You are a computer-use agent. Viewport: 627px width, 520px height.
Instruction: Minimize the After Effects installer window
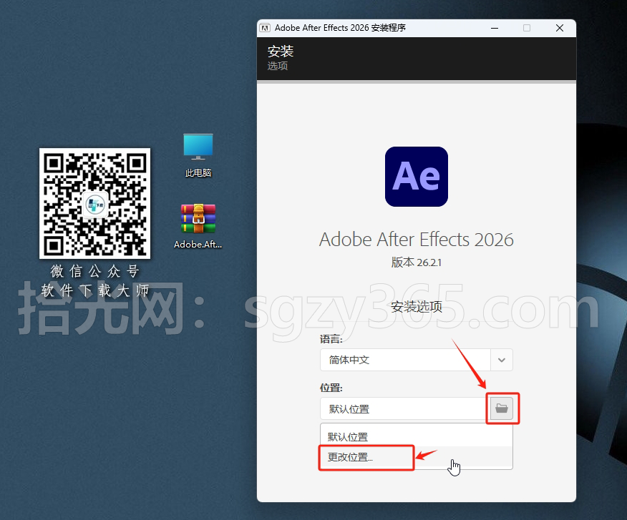tap(495, 28)
